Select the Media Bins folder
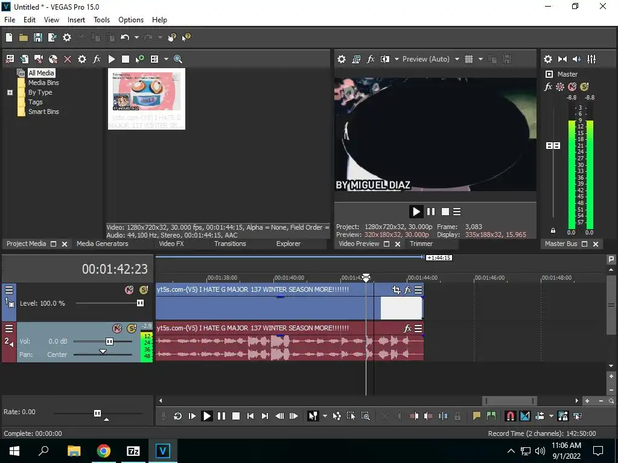 43,83
